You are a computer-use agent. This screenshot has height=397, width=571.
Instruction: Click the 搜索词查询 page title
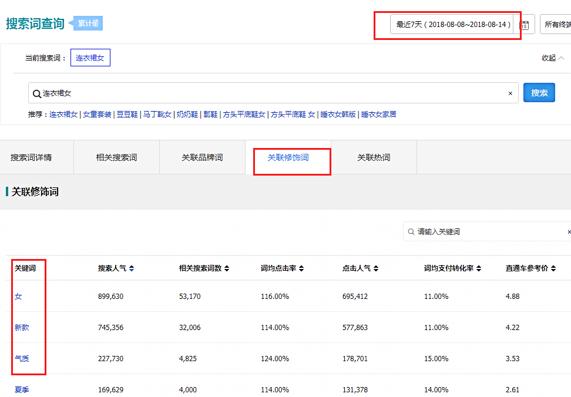pos(35,23)
